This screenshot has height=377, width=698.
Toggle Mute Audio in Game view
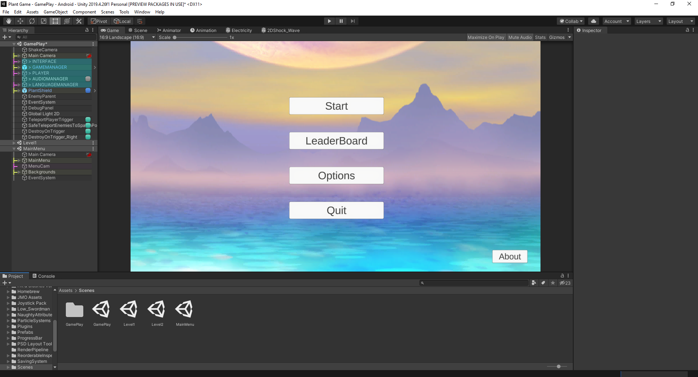click(x=520, y=37)
